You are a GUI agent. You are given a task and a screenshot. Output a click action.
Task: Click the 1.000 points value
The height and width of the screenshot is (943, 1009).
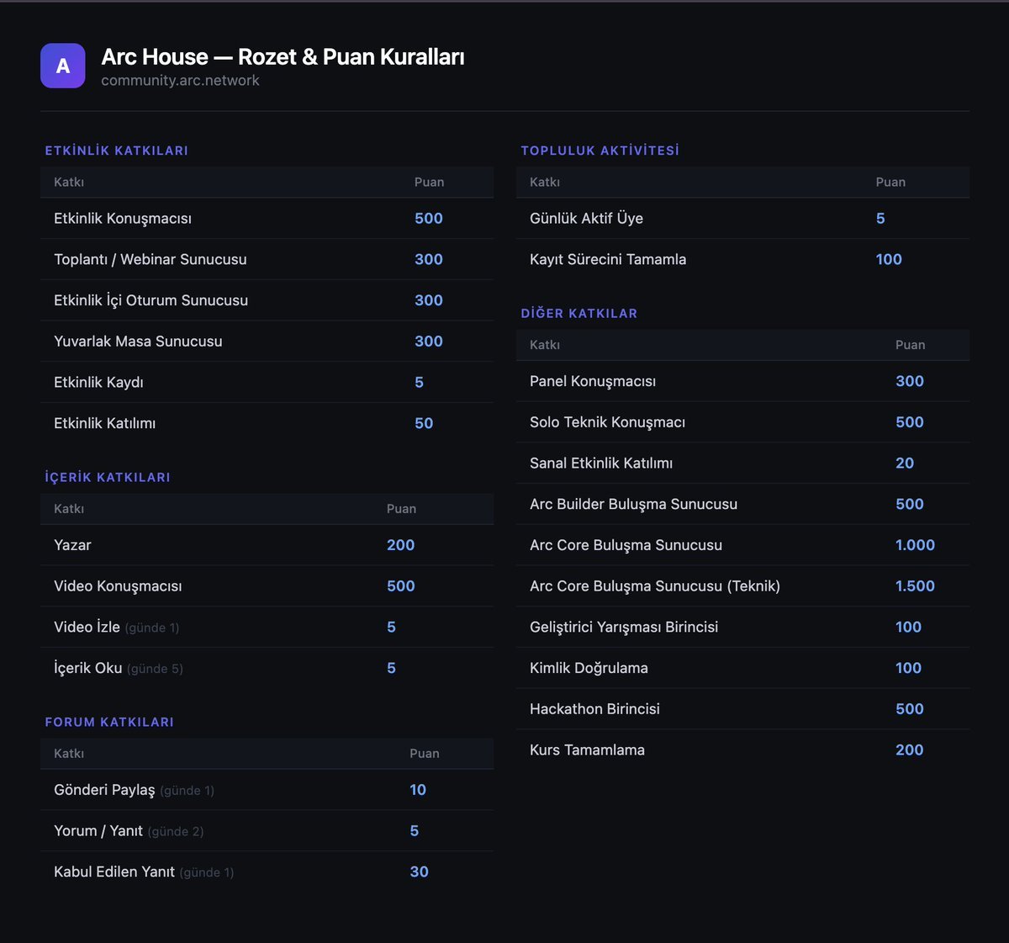coord(915,545)
